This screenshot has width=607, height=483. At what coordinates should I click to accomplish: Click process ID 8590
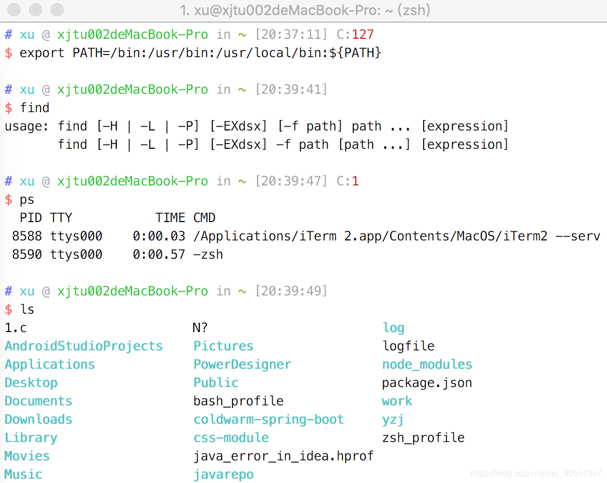[x=27, y=254]
